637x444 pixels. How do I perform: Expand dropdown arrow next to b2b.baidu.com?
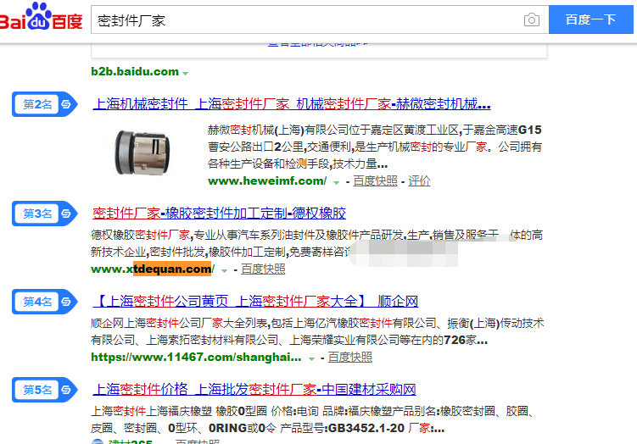pos(185,74)
